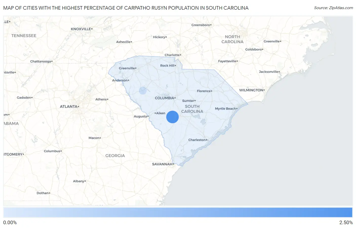The height and width of the screenshot is (228, 356).
Task: Click the Athens city label
Action: (x=101, y=99)
